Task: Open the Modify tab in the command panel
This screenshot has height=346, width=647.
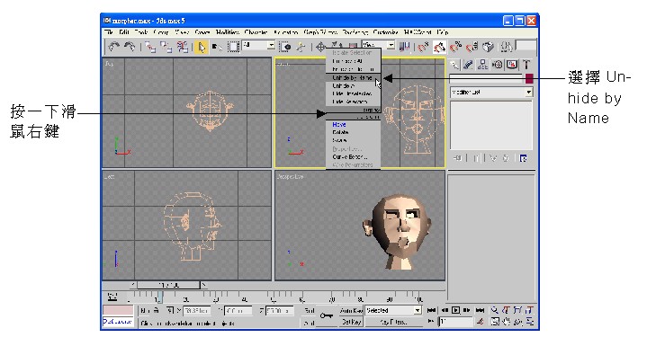Action: click(468, 65)
